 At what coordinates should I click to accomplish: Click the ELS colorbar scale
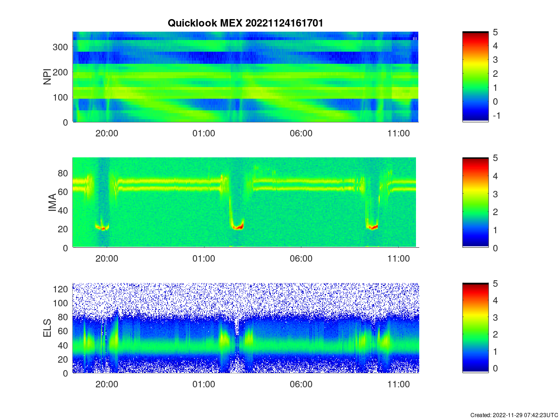click(475, 328)
